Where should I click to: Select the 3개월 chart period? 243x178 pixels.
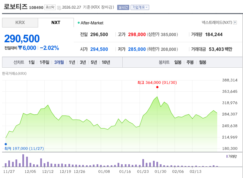point(59,62)
